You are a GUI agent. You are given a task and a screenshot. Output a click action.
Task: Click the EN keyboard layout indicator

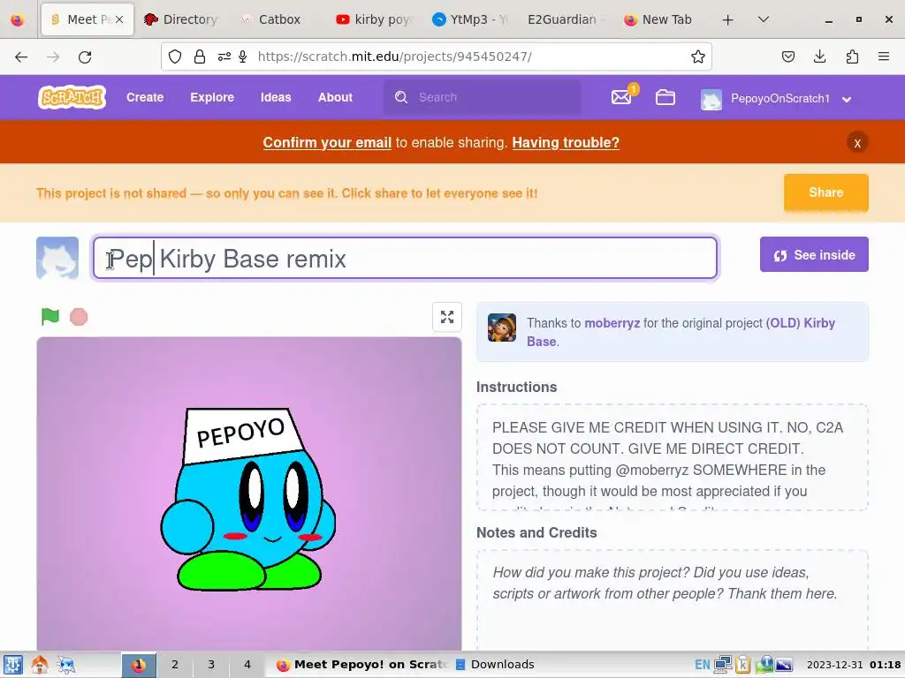702,665
